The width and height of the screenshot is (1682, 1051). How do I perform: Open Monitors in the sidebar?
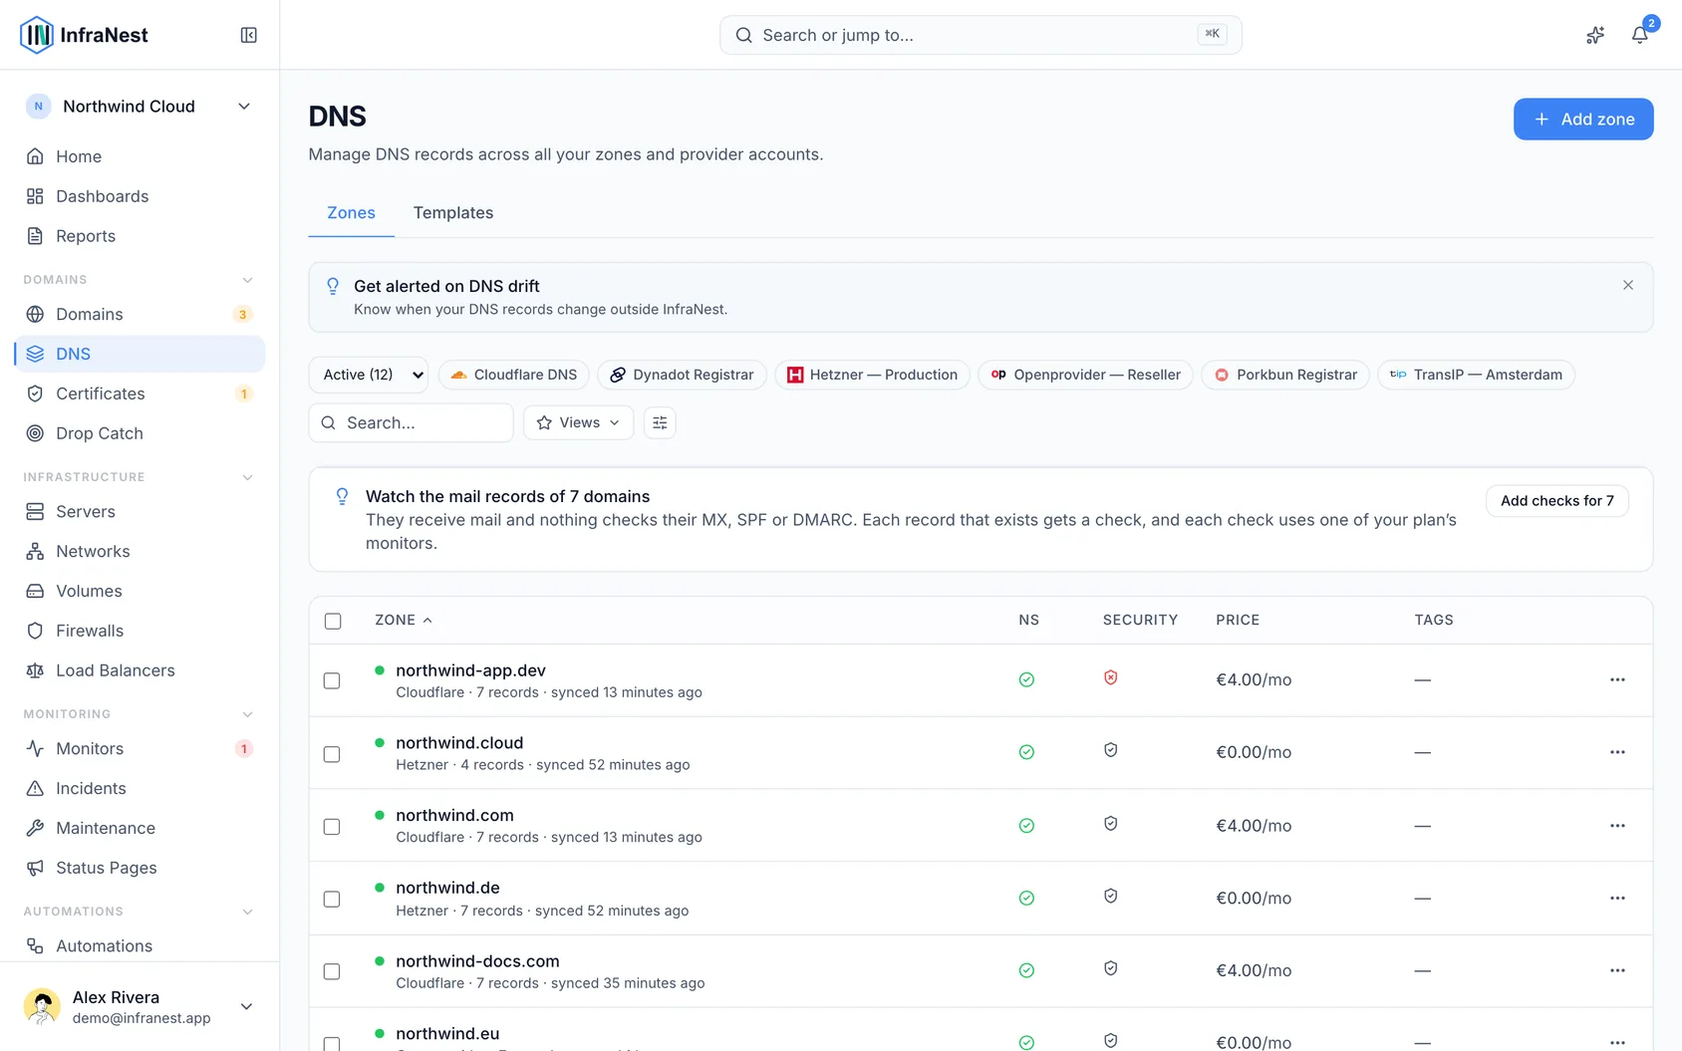coord(140,748)
